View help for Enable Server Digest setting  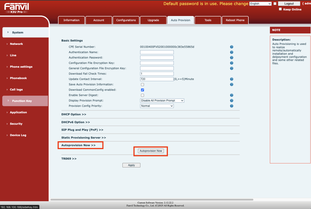click(232, 95)
